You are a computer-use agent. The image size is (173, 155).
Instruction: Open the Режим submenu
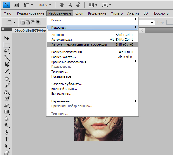point(93,20)
